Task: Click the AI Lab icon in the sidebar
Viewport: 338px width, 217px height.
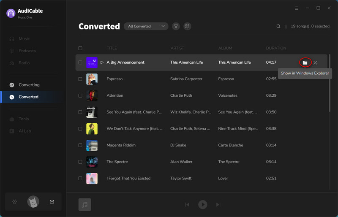Action: tap(12, 131)
